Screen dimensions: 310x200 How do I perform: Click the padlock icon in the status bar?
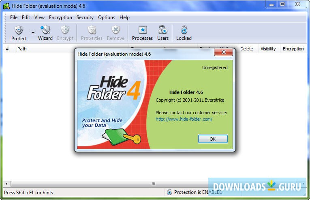169,192
